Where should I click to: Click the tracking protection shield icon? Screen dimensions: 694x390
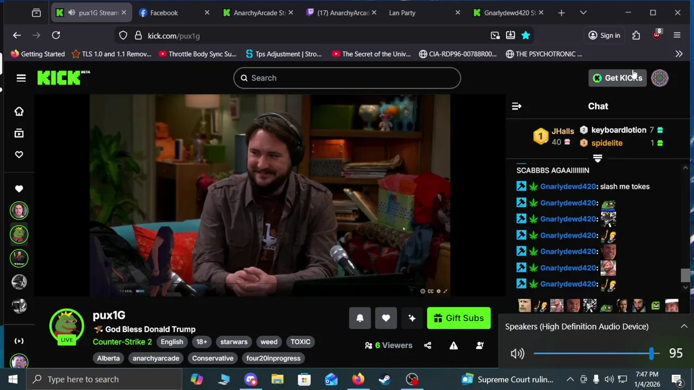123,36
